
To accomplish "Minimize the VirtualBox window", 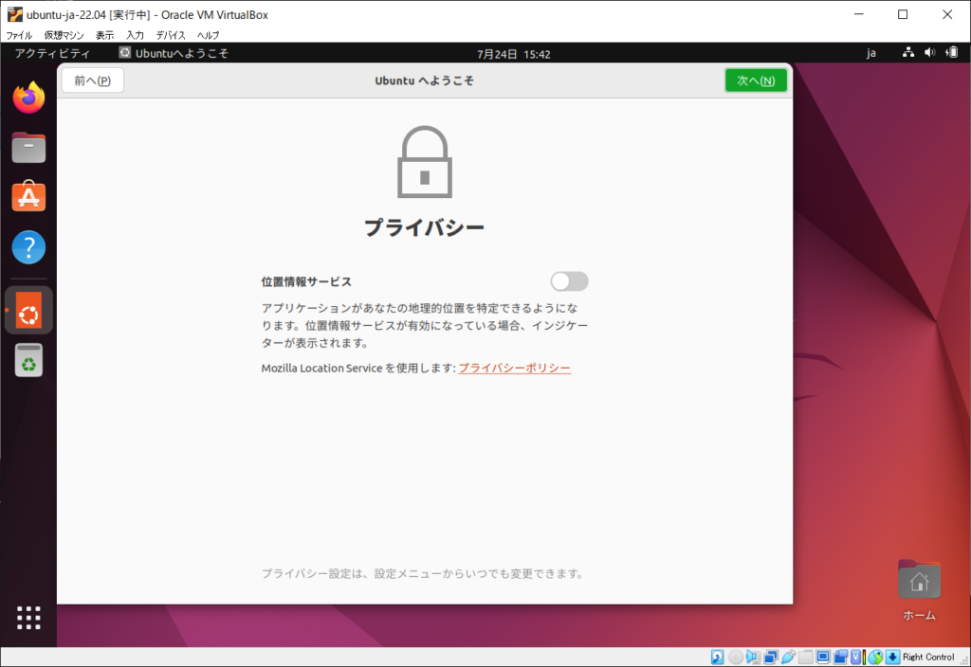I will coord(859,14).
